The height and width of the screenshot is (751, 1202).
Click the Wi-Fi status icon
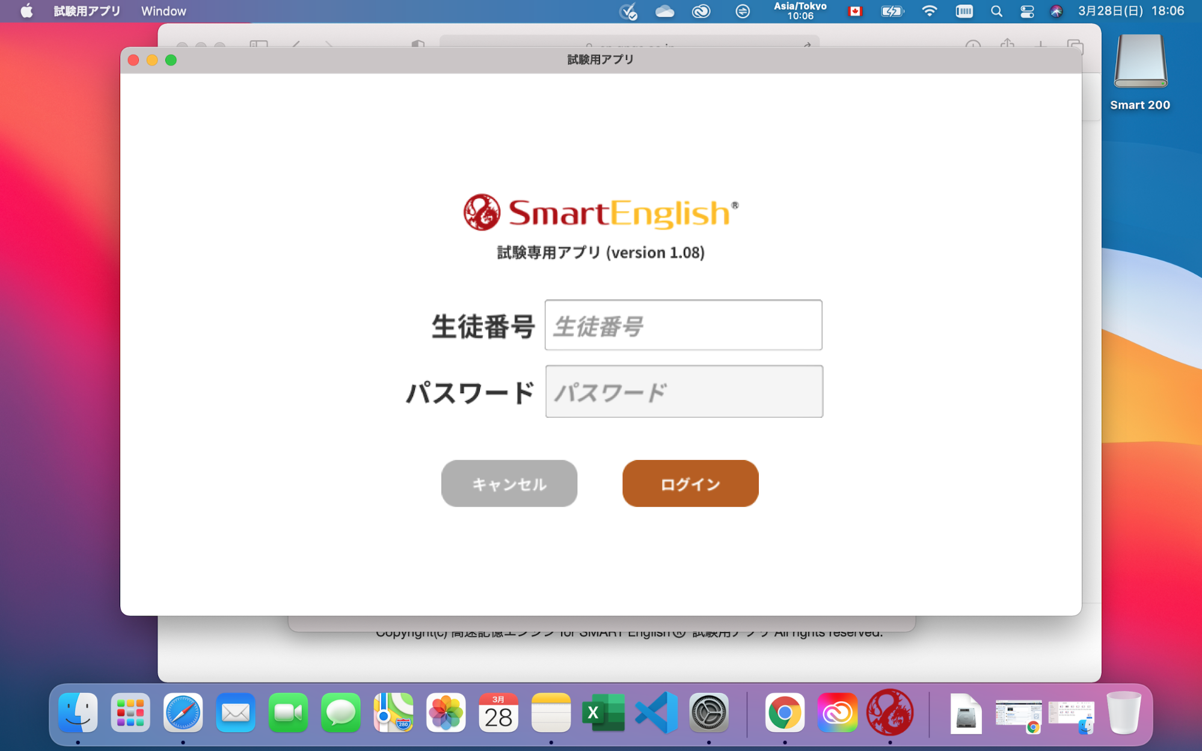(930, 11)
